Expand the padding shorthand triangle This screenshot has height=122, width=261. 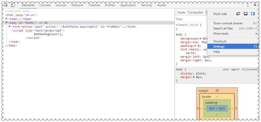(x=195, y=46)
